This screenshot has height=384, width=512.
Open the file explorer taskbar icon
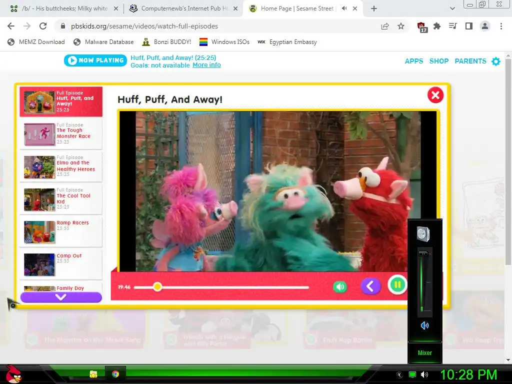tap(93, 374)
